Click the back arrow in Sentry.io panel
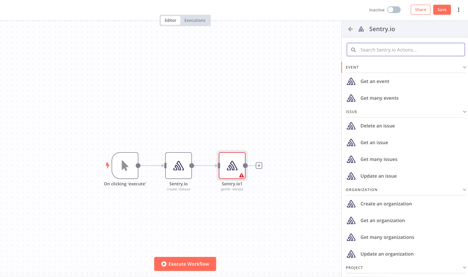 point(351,29)
